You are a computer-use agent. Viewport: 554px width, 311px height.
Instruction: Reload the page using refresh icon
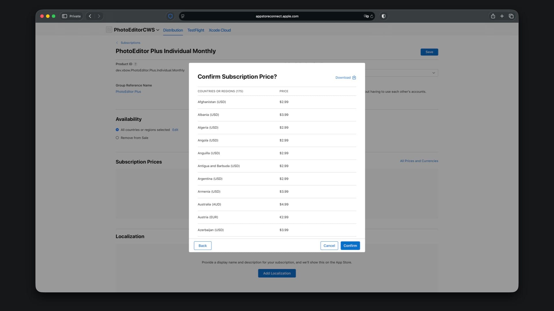372,16
